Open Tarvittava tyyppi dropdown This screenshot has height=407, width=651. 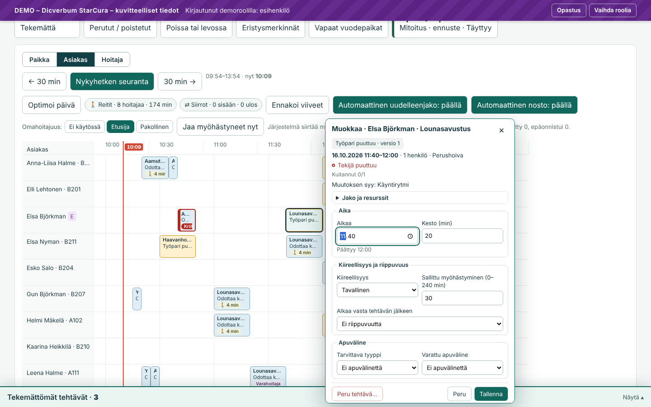pos(377,368)
